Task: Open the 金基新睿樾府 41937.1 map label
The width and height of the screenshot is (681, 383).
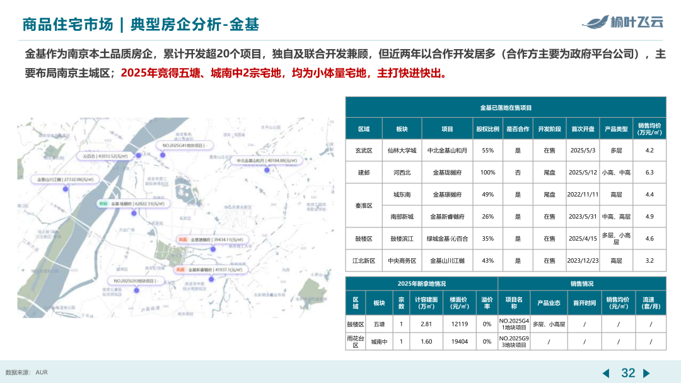Action: coord(211,270)
